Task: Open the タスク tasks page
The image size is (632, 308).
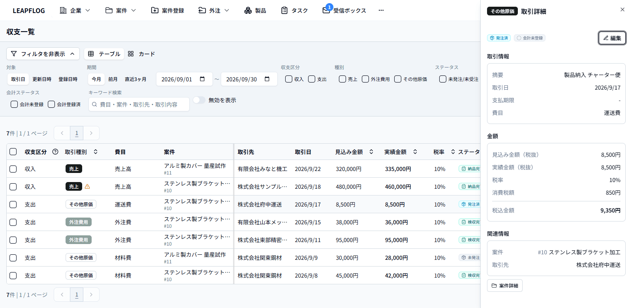Action: point(294,10)
